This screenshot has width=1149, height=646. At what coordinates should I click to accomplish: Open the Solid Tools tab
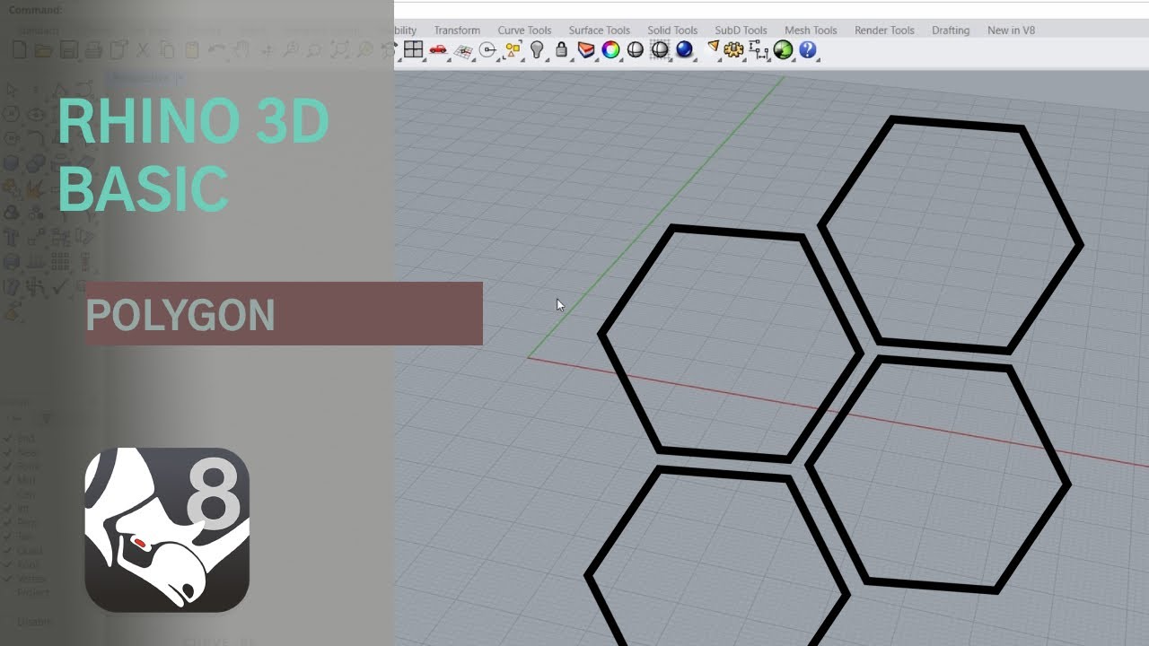pos(672,31)
